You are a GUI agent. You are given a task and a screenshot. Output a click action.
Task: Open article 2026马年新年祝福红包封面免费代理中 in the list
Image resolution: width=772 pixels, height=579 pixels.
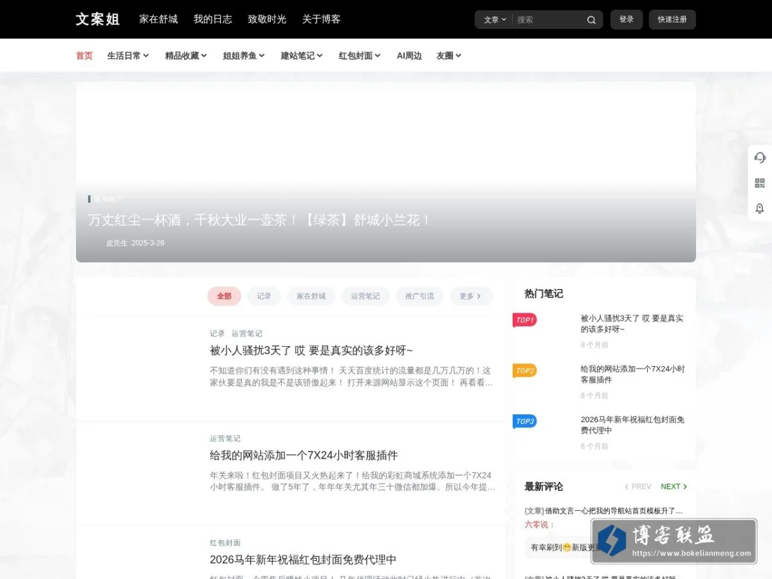(303, 560)
